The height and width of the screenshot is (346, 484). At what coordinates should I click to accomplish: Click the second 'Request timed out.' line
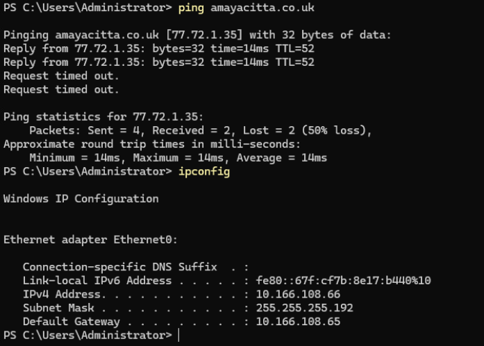[62, 89]
